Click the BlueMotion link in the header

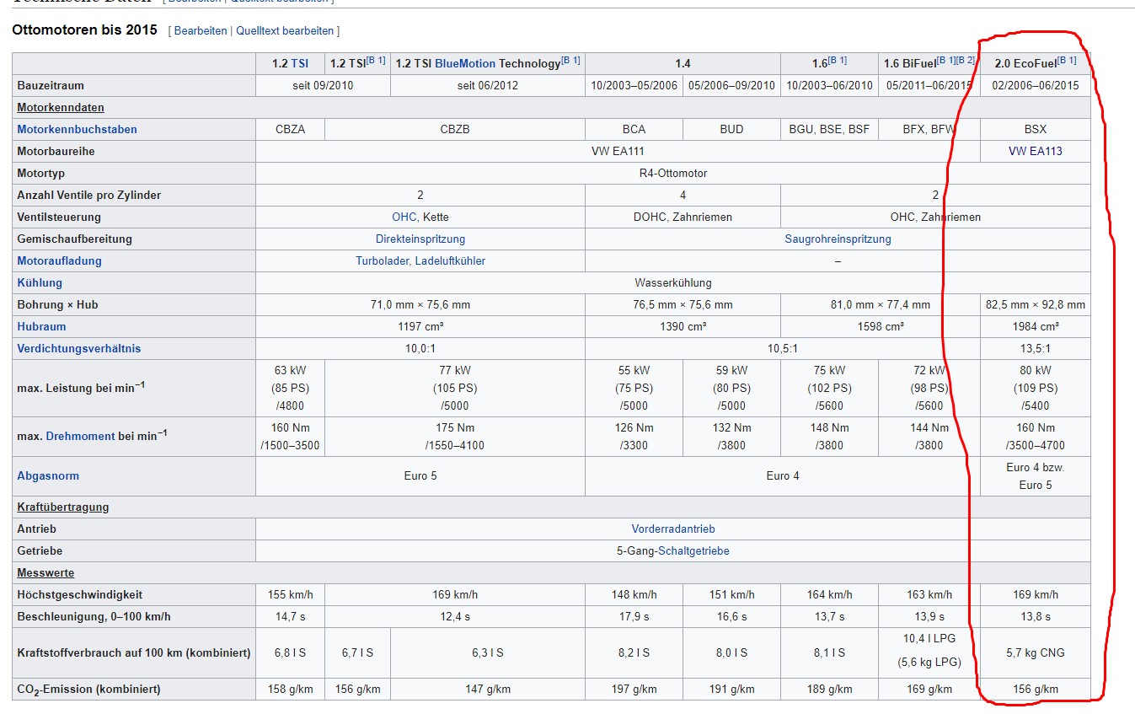tap(465, 63)
